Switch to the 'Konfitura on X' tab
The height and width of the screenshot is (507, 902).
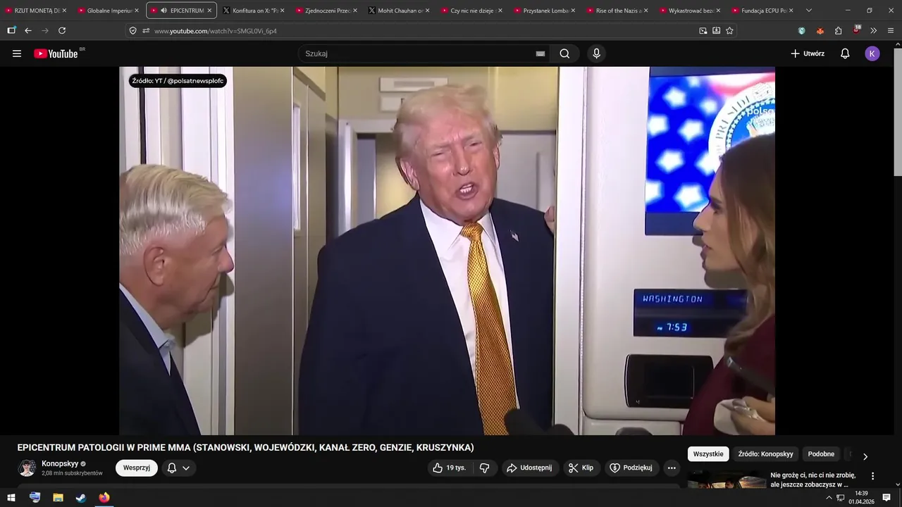click(252, 11)
